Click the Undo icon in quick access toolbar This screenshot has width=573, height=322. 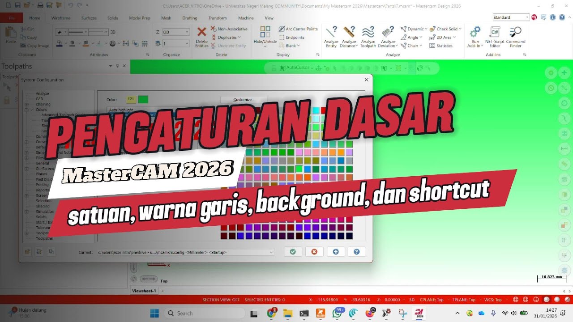click(x=71, y=6)
